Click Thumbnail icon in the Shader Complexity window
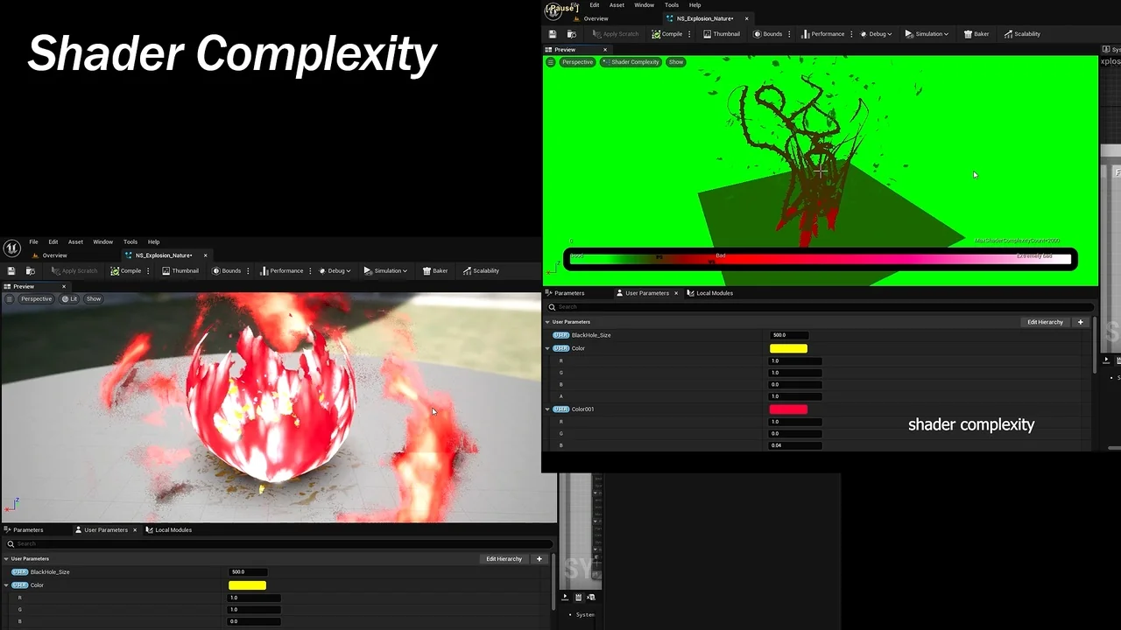1121x630 pixels. 709,34
